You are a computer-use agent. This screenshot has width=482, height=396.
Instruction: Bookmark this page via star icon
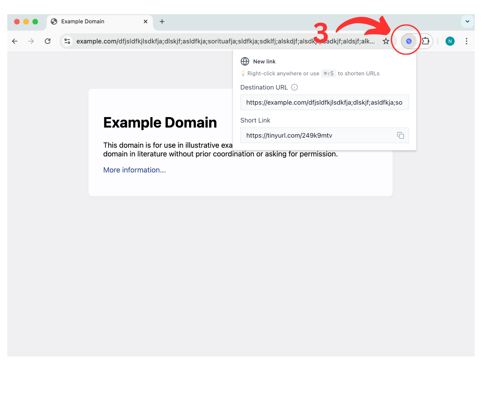click(x=386, y=41)
